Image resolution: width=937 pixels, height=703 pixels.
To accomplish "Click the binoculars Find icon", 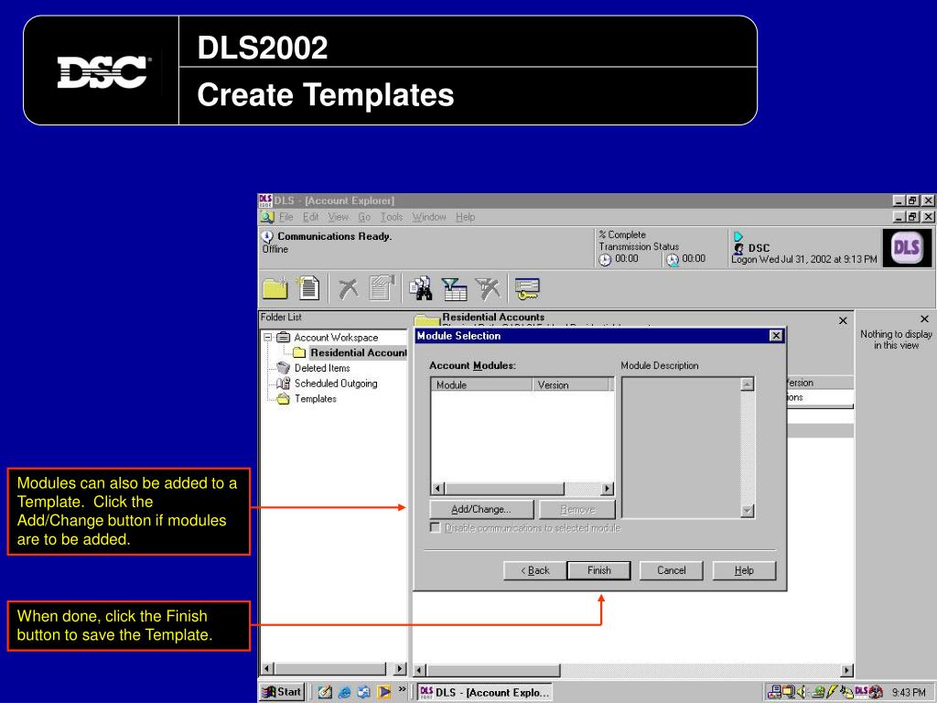I will click(421, 288).
